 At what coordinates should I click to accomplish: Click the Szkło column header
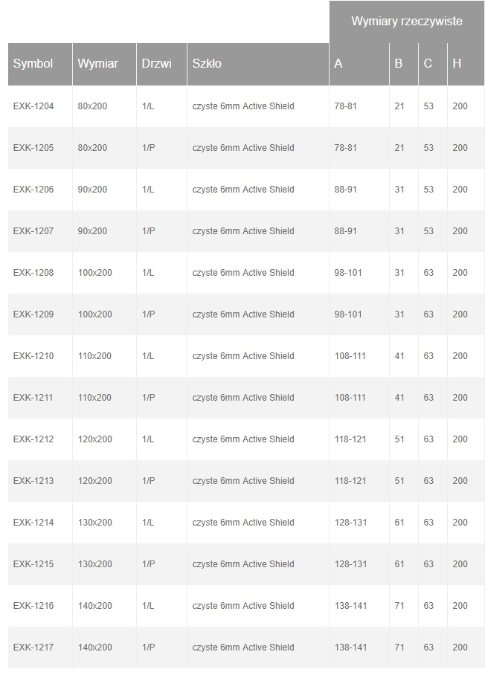click(207, 64)
